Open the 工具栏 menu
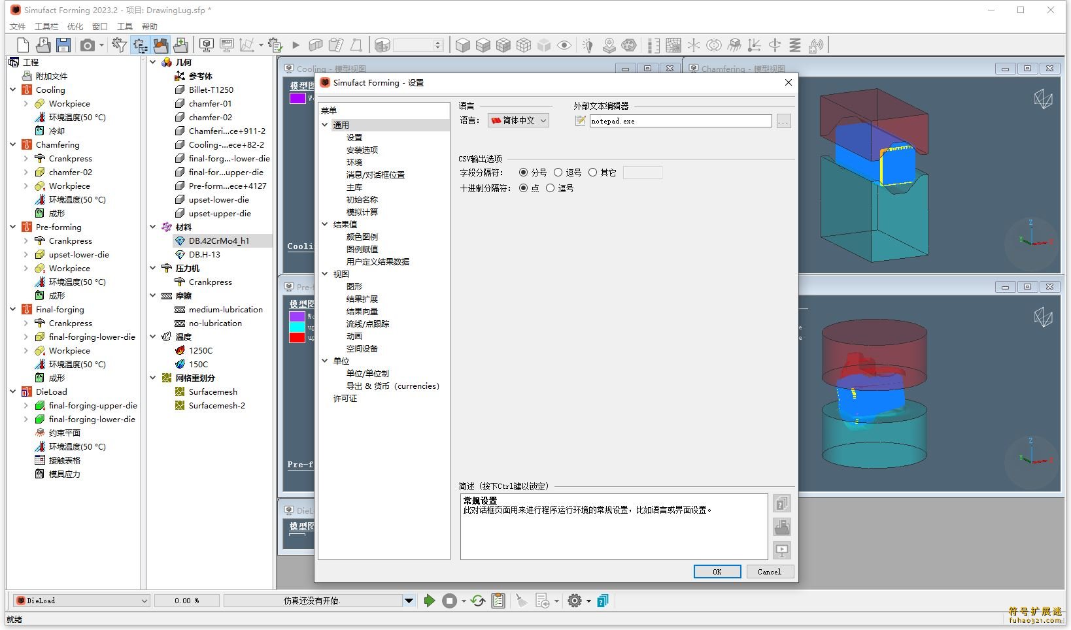 point(46,26)
